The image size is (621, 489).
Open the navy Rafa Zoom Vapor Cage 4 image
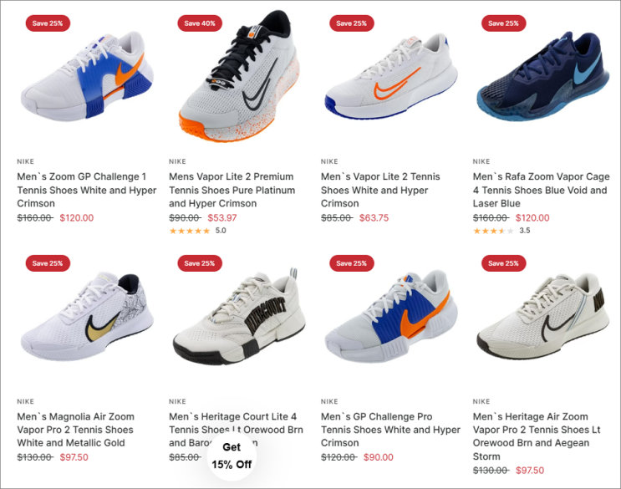(543, 76)
